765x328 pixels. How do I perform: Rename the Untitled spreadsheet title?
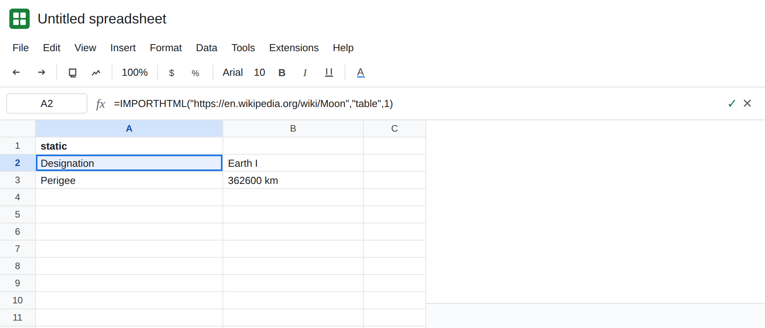(x=102, y=19)
